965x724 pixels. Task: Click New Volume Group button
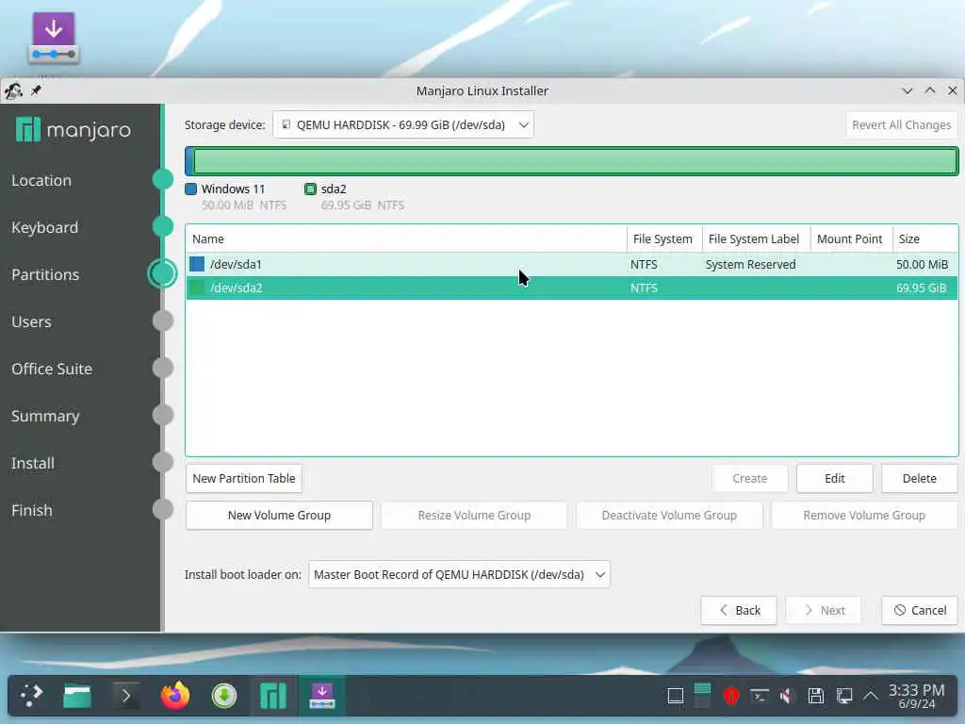tap(279, 516)
